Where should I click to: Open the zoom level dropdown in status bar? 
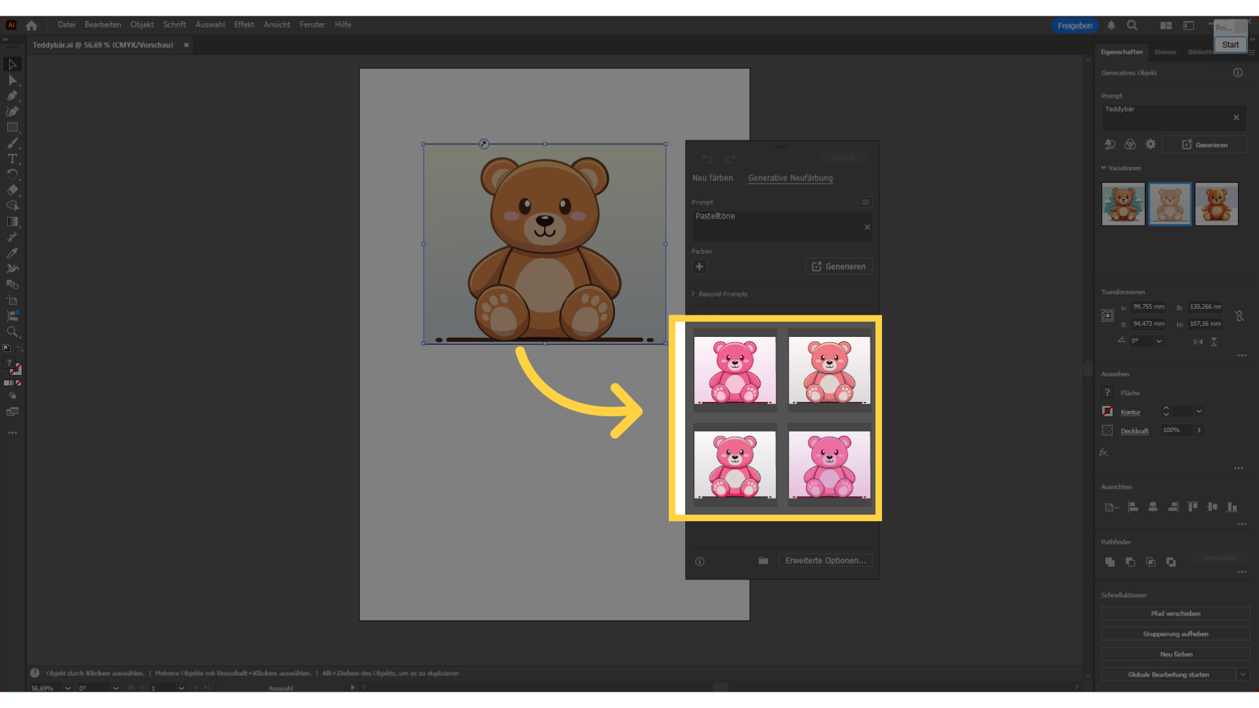point(68,688)
